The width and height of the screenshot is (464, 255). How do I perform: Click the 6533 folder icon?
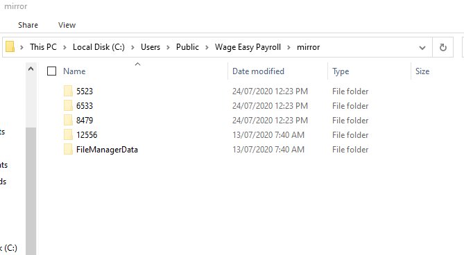tap(68, 105)
